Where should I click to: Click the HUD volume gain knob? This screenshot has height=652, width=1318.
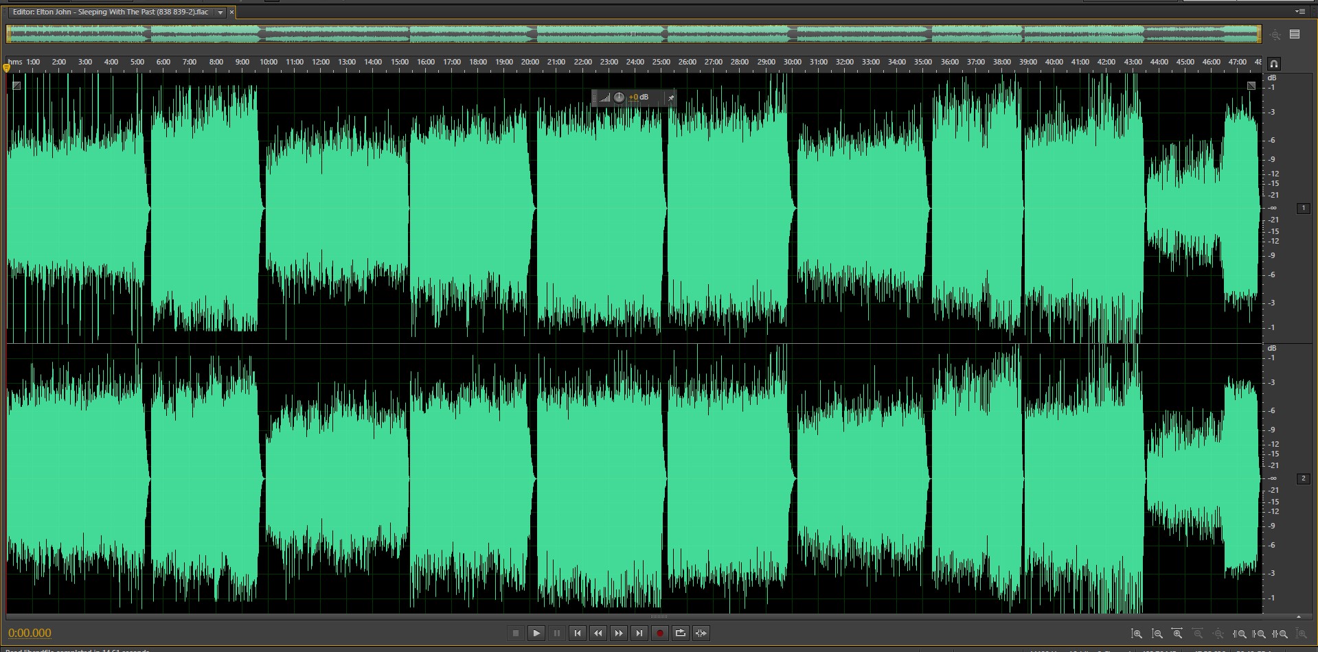point(619,97)
